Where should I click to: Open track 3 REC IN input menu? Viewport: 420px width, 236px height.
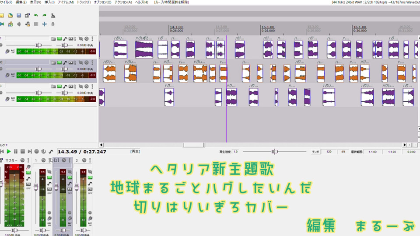[x=13, y=99]
